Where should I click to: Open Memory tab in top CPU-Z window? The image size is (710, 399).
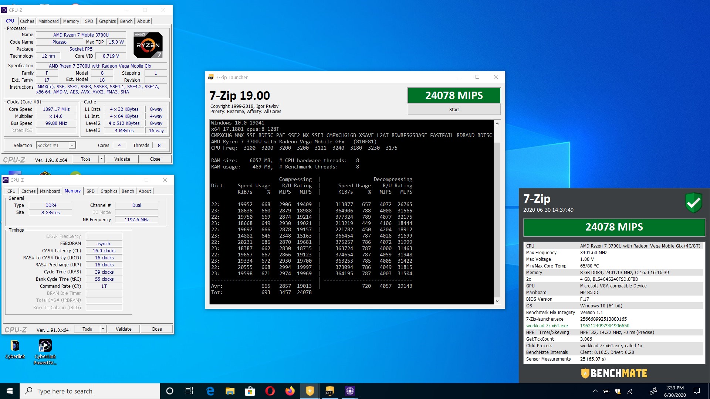point(71,21)
